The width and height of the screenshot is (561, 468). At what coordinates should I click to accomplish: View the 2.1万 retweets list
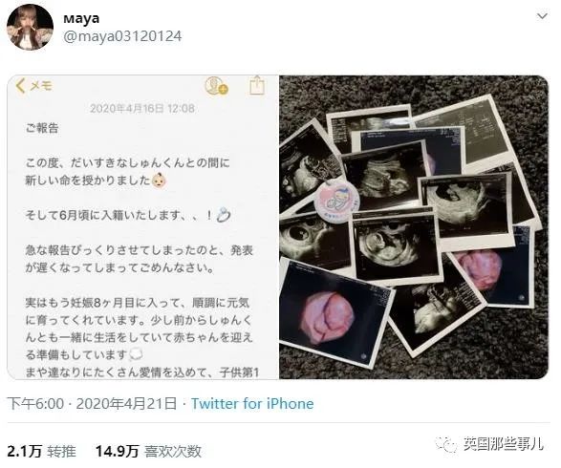(41, 451)
